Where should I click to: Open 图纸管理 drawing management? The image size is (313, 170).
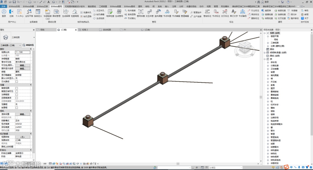56,13
